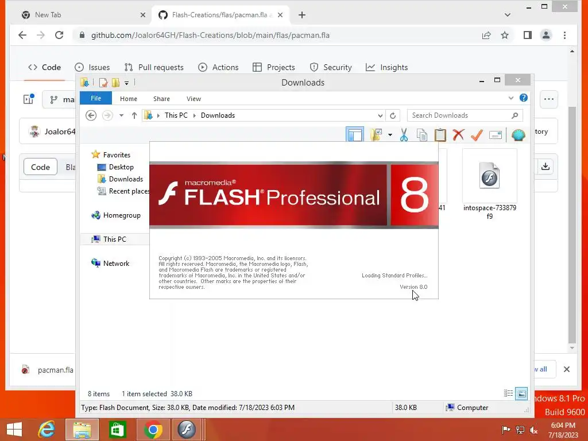Open Windows Start button
The height and width of the screenshot is (441, 588).
[14, 430]
